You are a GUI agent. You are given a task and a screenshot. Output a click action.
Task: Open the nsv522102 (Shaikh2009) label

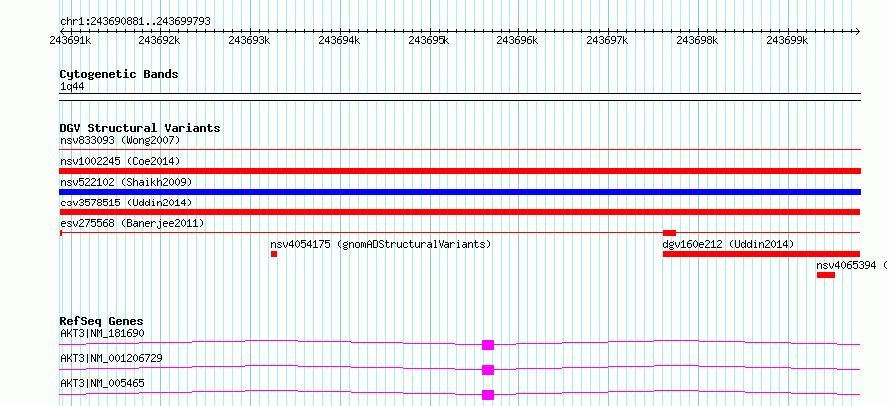pyautogui.click(x=126, y=182)
